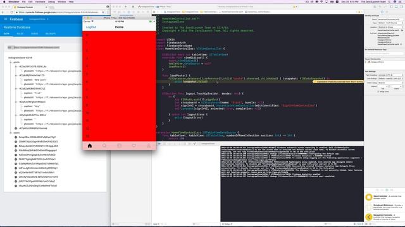This screenshot has width=405, height=227.
Task: Open the Location dropdown in inspector
Action: tap(390, 27)
